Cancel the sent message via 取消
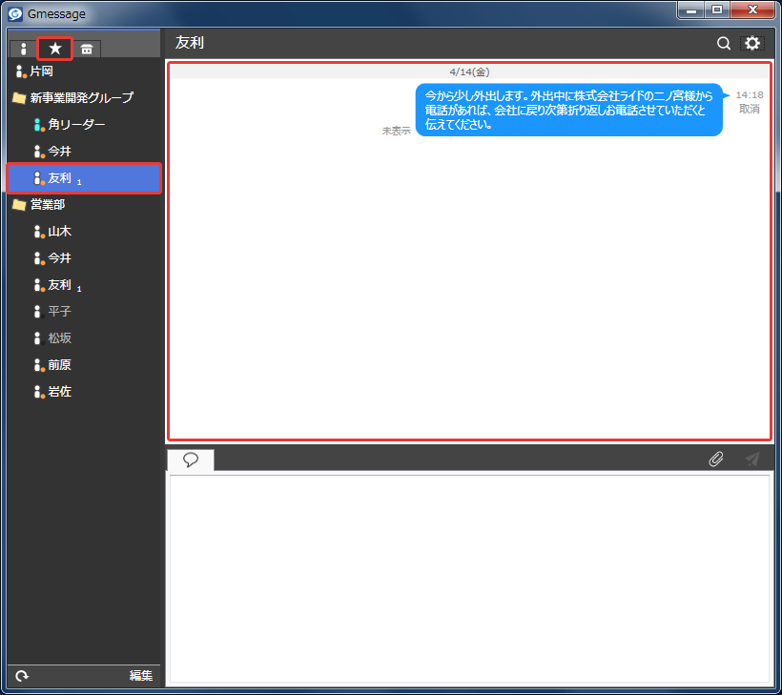This screenshot has height=695, width=782. (x=749, y=109)
